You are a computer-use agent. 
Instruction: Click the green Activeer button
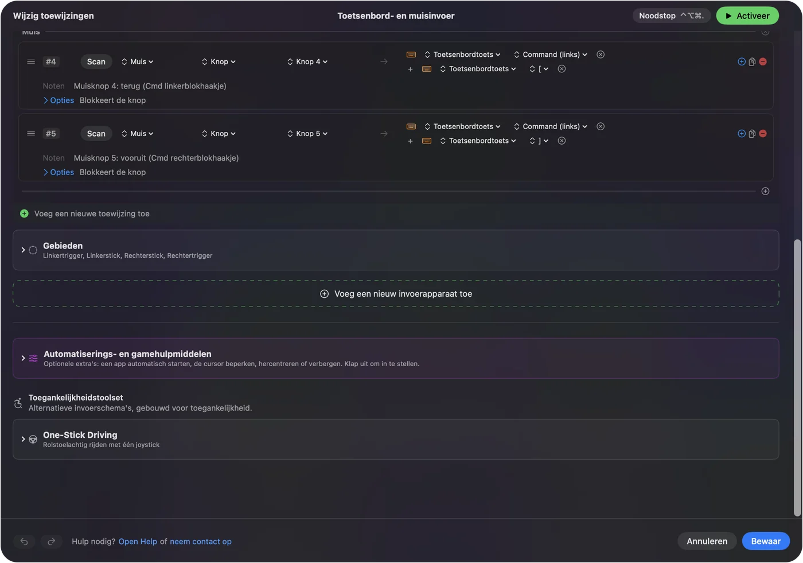[x=747, y=15]
